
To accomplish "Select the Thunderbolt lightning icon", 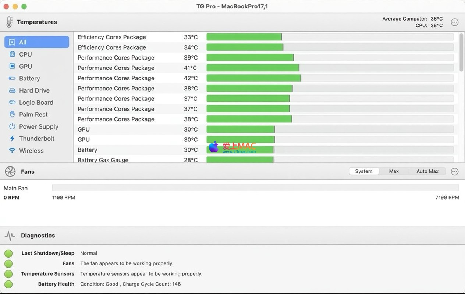I will pyautogui.click(x=12, y=139).
